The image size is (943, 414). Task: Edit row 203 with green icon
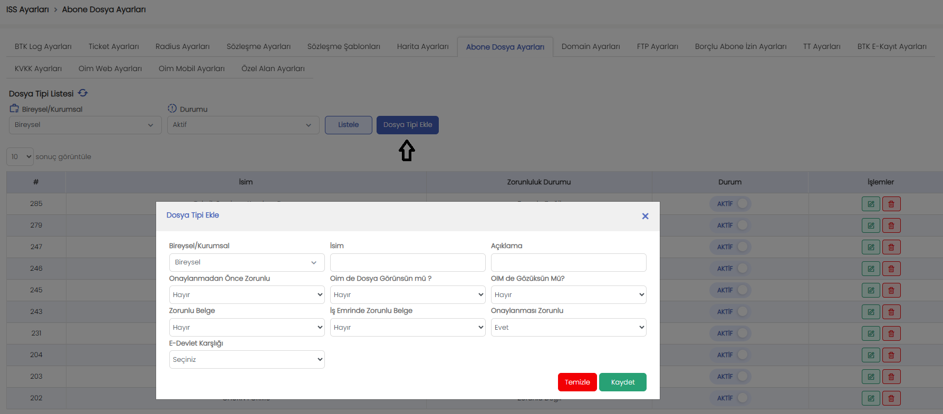point(871,377)
